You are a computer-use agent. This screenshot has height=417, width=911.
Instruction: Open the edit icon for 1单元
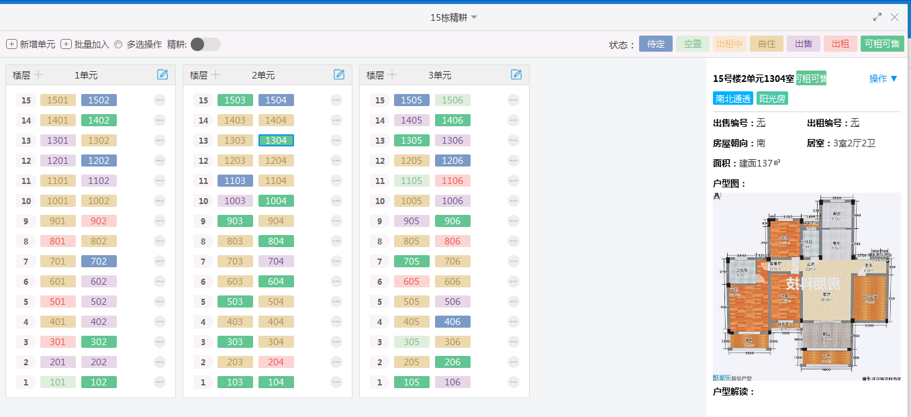(162, 75)
